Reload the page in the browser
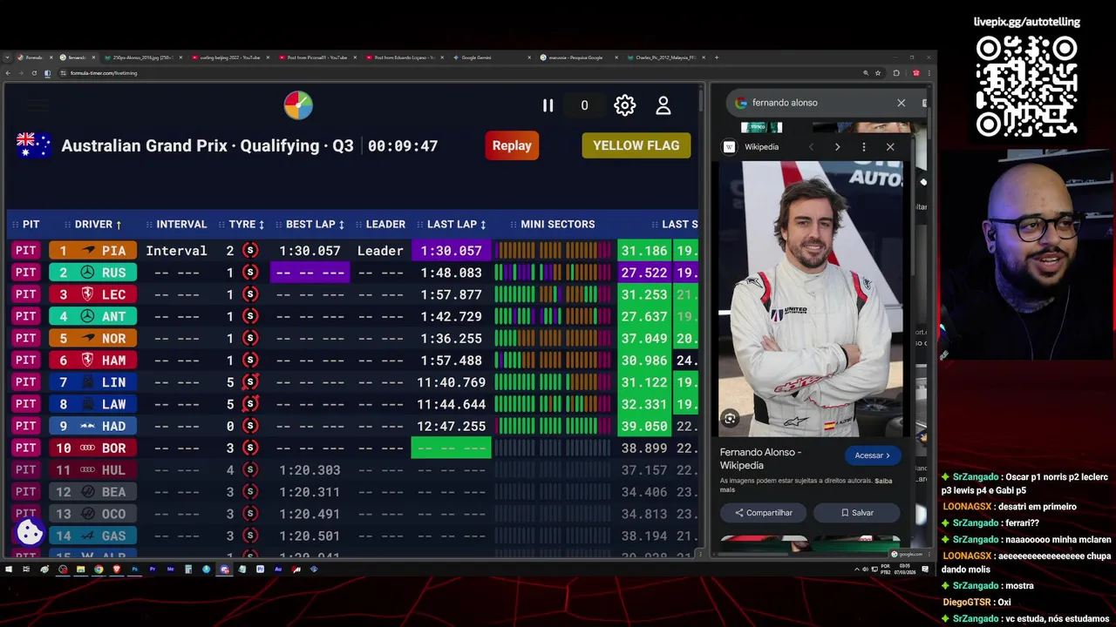Screen dimensions: 1116x627 coord(33,73)
